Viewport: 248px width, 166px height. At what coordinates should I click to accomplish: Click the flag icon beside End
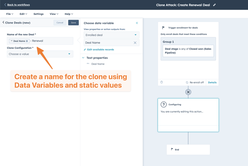tap(172, 149)
